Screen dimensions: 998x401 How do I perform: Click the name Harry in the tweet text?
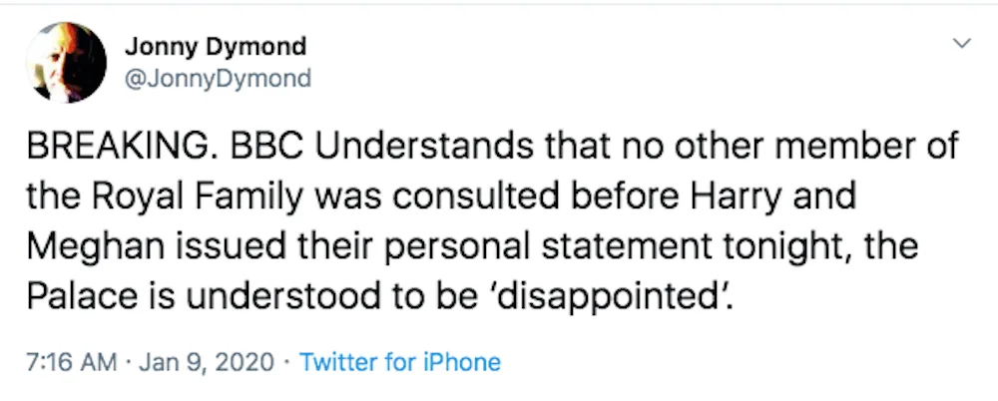[750, 198]
